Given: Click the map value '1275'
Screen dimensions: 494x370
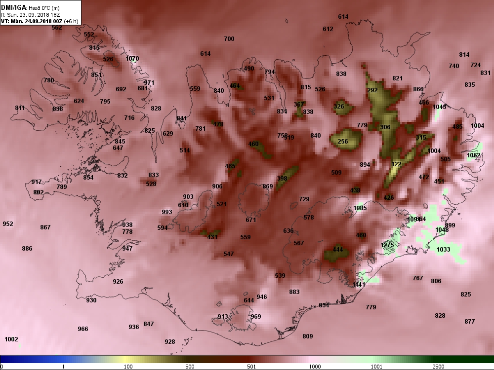Looking at the screenshot, I should 387,245.
